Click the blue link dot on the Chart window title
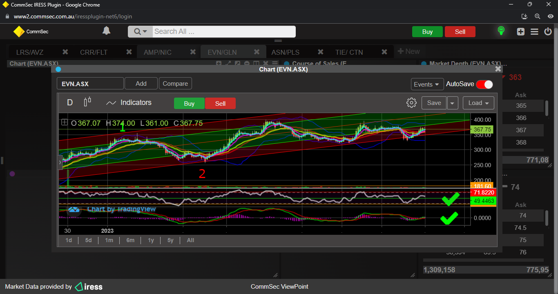The image size is (558, 294). pyautogui.click(x=58, y=69)
